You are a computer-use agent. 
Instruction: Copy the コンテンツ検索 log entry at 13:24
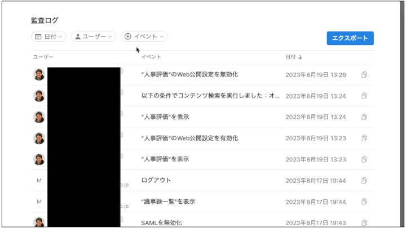364,96
